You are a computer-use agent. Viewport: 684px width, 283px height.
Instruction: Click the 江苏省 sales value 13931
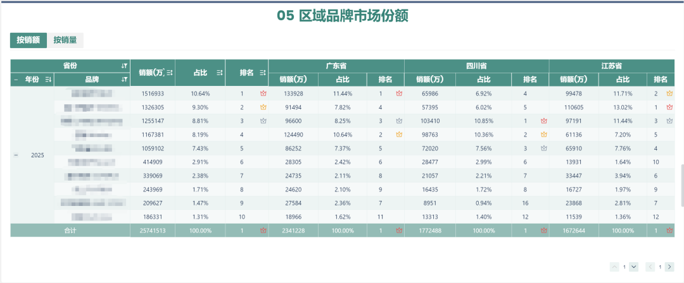(x=574, y=162)
